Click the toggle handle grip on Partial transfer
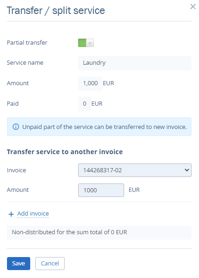Viewport: 199px width, 278px height. pos(90,43)
